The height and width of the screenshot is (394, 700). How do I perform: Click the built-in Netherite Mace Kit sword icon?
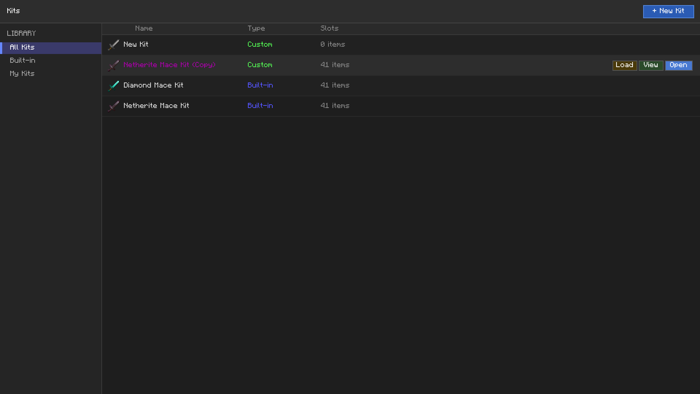tap(113, 106)
